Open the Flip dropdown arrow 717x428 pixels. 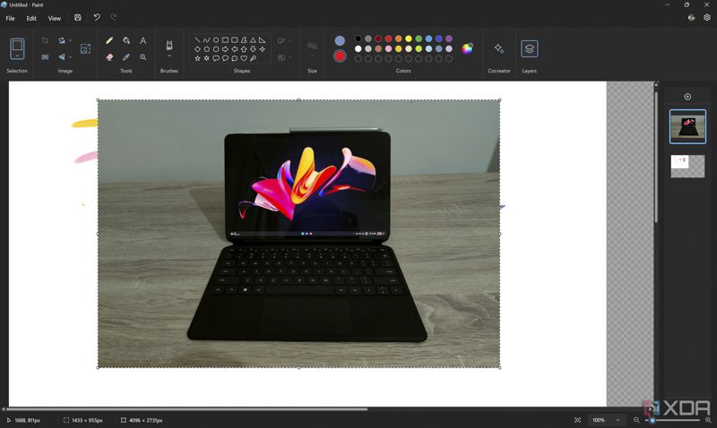(x=70, y=57)
